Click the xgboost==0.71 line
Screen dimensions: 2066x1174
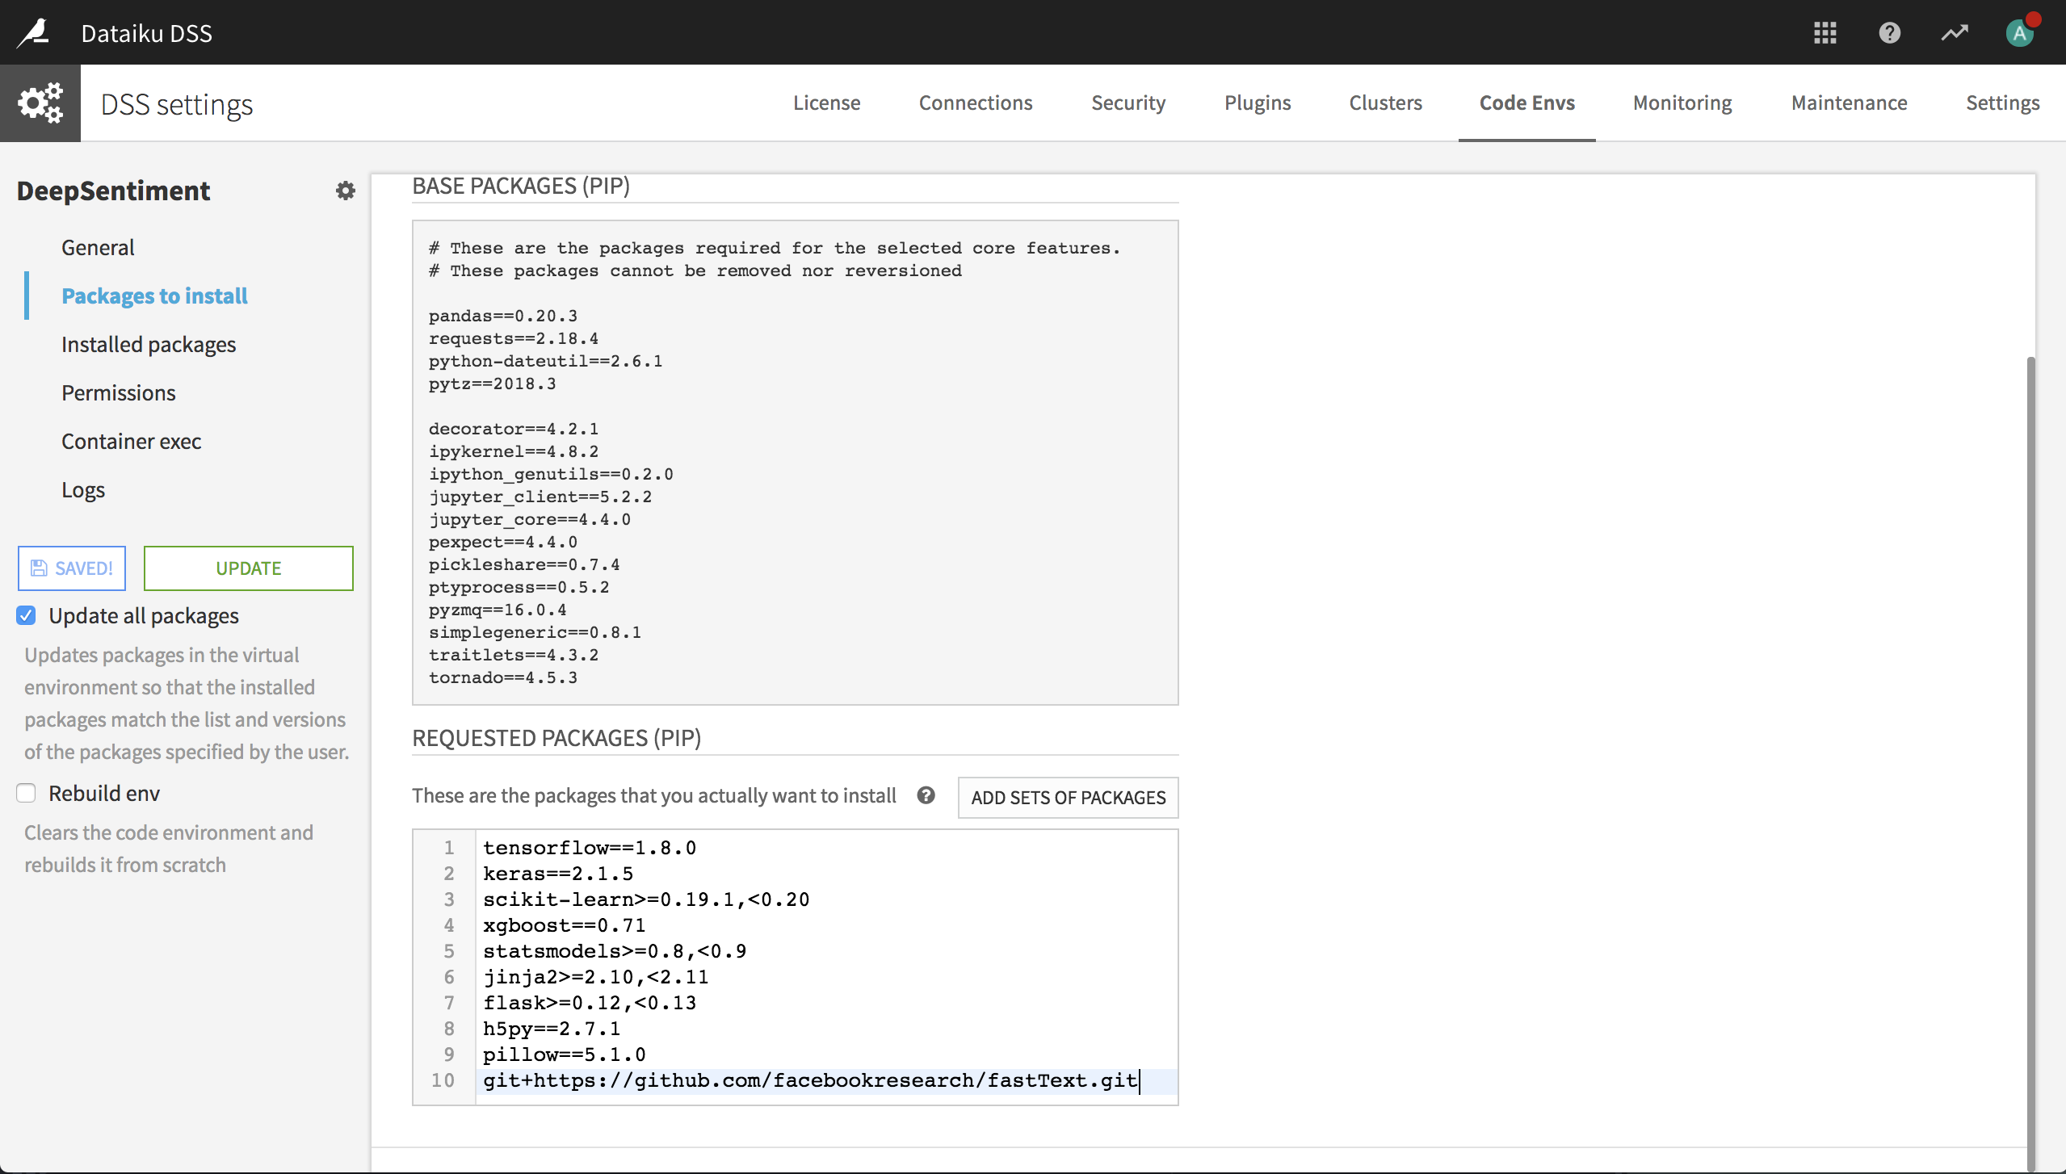tap(565, 925)
